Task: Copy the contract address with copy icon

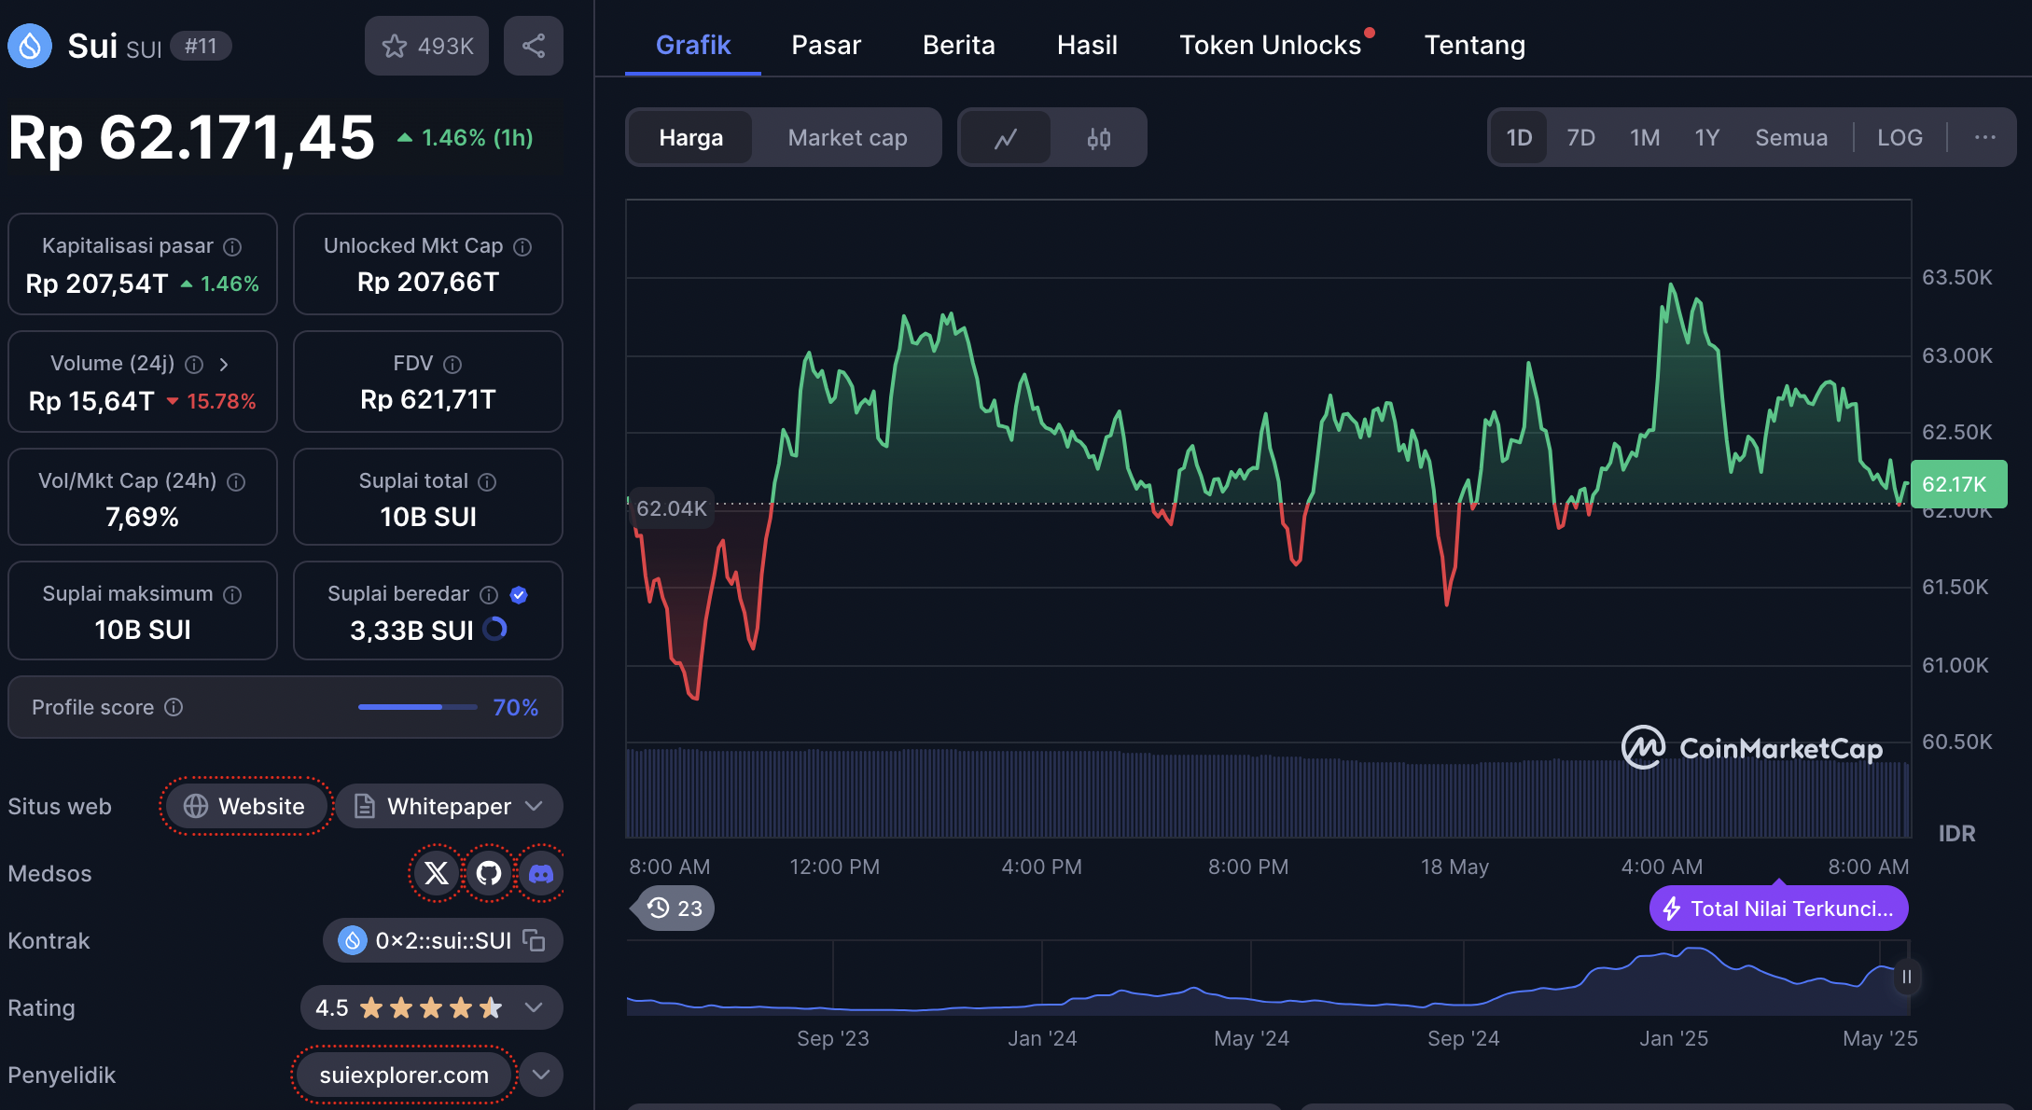Action: [535, 940]
